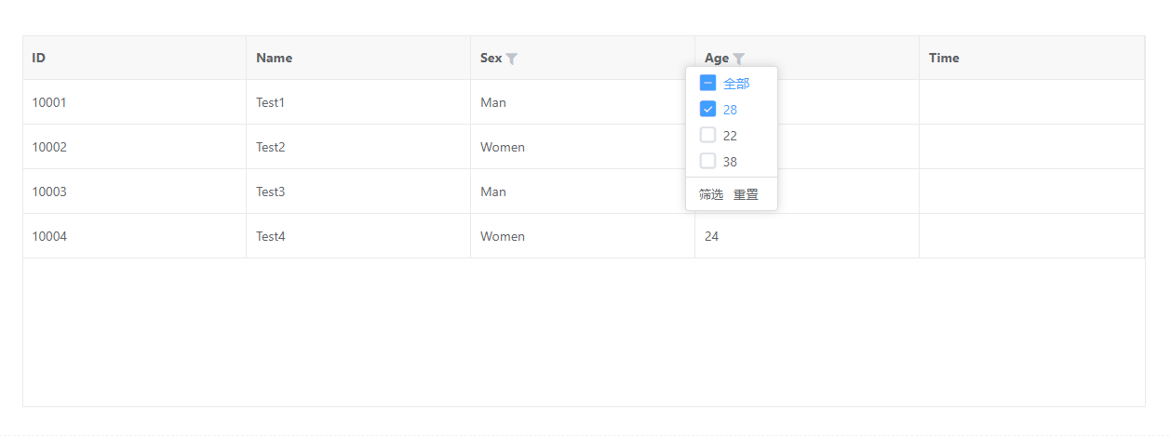Open the Sex column filter icon

point(511,59)
